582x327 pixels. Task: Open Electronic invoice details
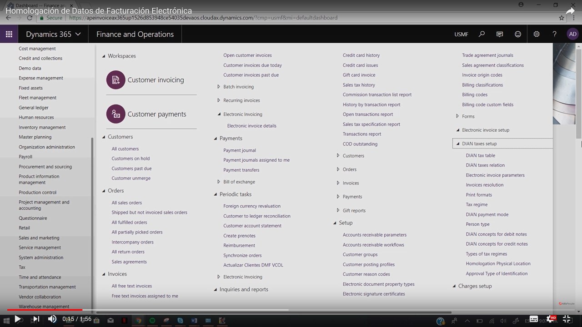251,126
